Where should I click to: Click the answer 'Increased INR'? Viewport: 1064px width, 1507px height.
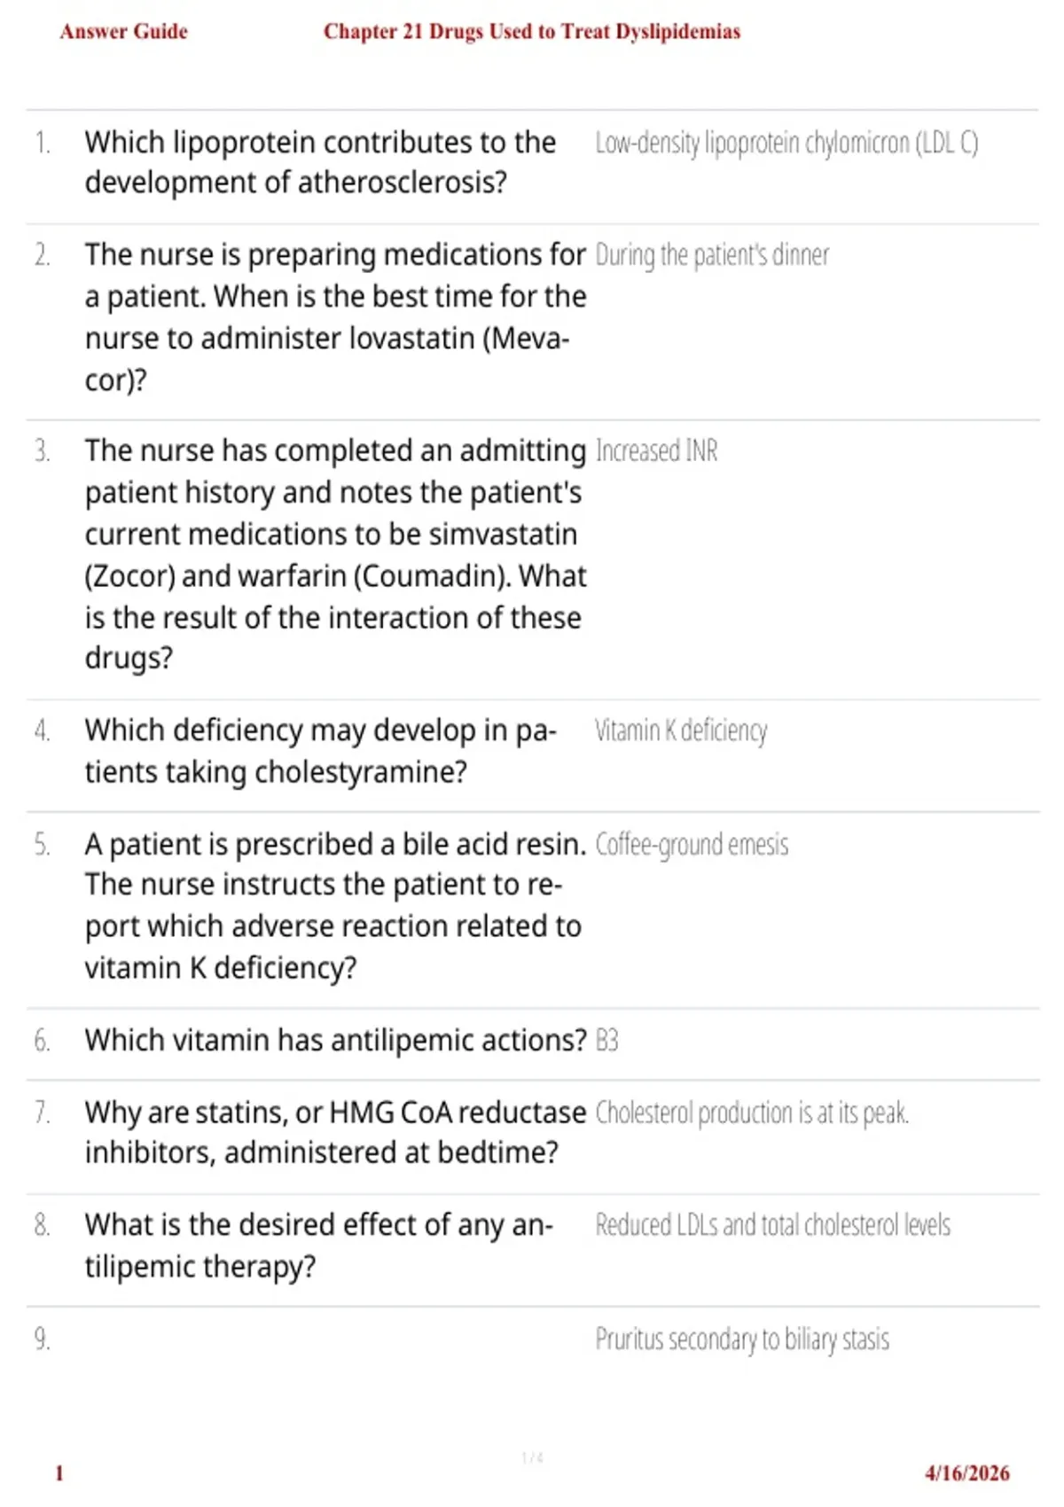(x=656, y=451)
